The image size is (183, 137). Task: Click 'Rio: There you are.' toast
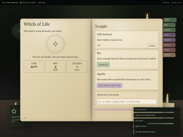coord(157,110)
